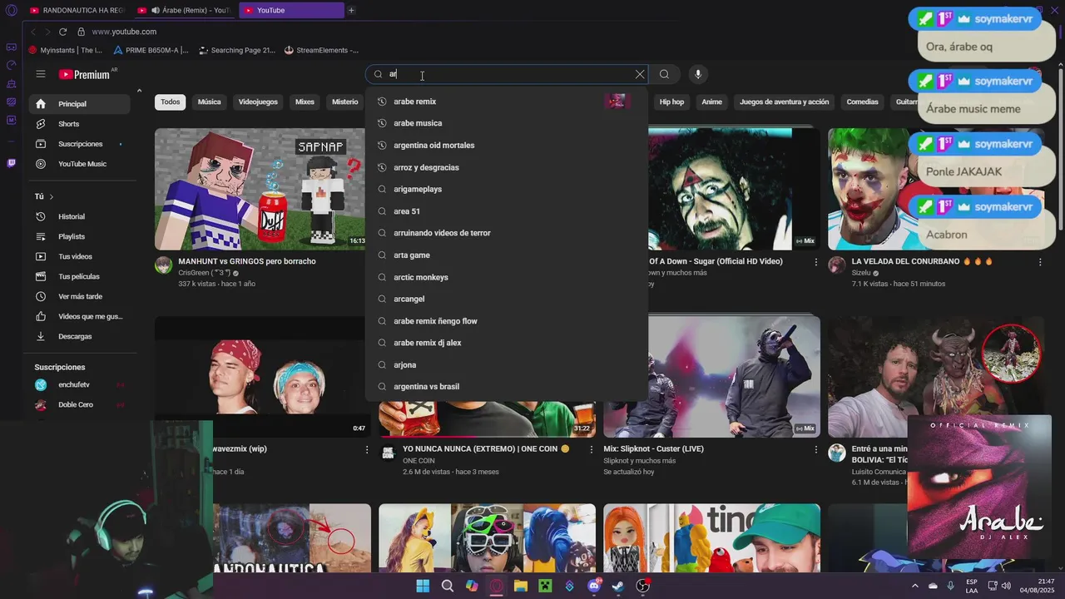Open Steam from the taskbar

[618, 586]
